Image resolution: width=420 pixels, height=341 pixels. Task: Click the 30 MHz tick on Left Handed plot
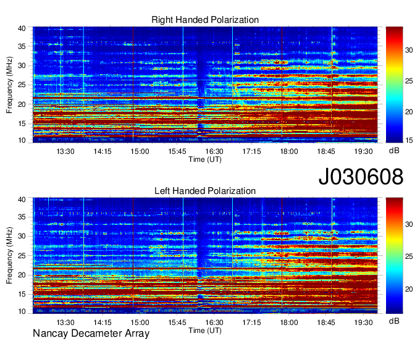22,236
